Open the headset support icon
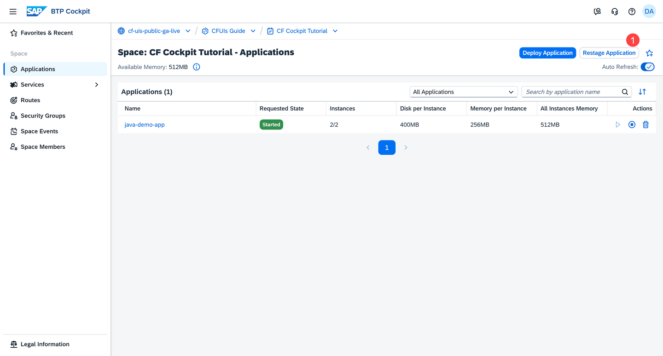663x356 pixels. tap(615, 12)
